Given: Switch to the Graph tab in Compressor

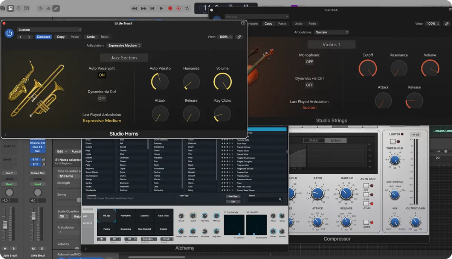Looking at the screenshot, I should tap(336, 140).
